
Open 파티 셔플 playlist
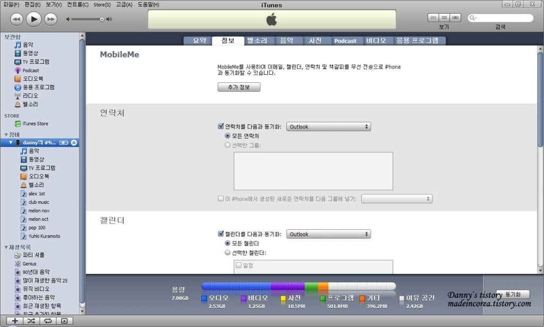click(x=30, y=255)
